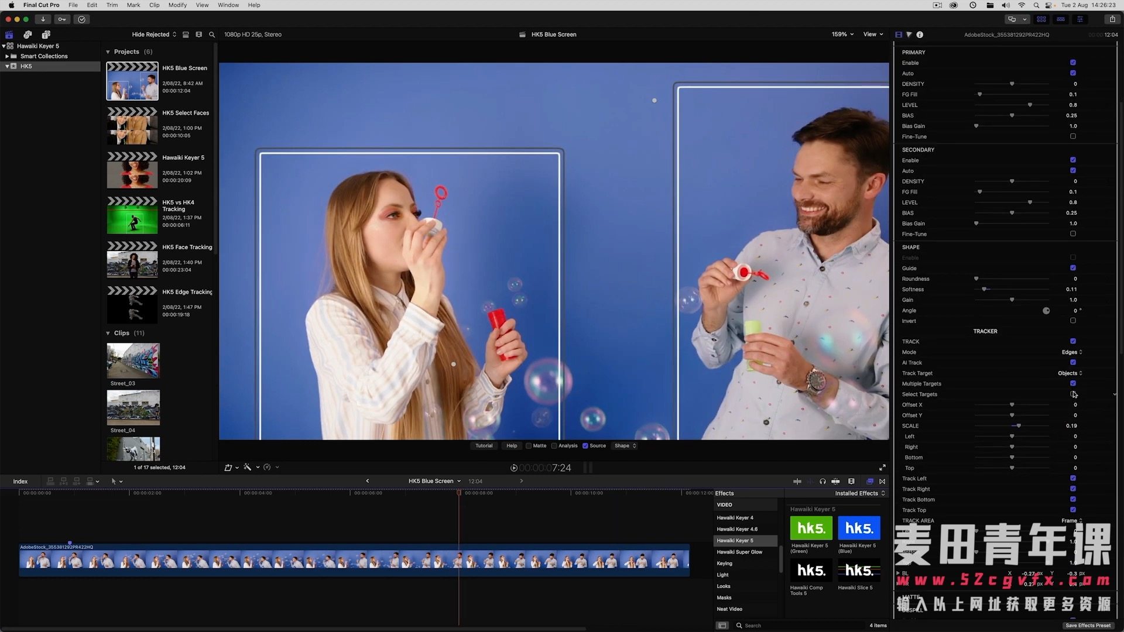Click Save Effects Preset button
This screenshot has height=632, width=1124.
coord(1088,626)
